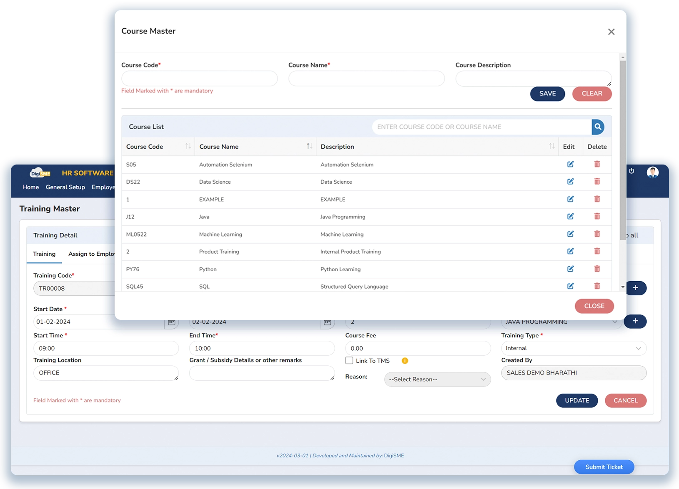
Task: Open the General Setup menu
Action: click(x=65, y=187)
